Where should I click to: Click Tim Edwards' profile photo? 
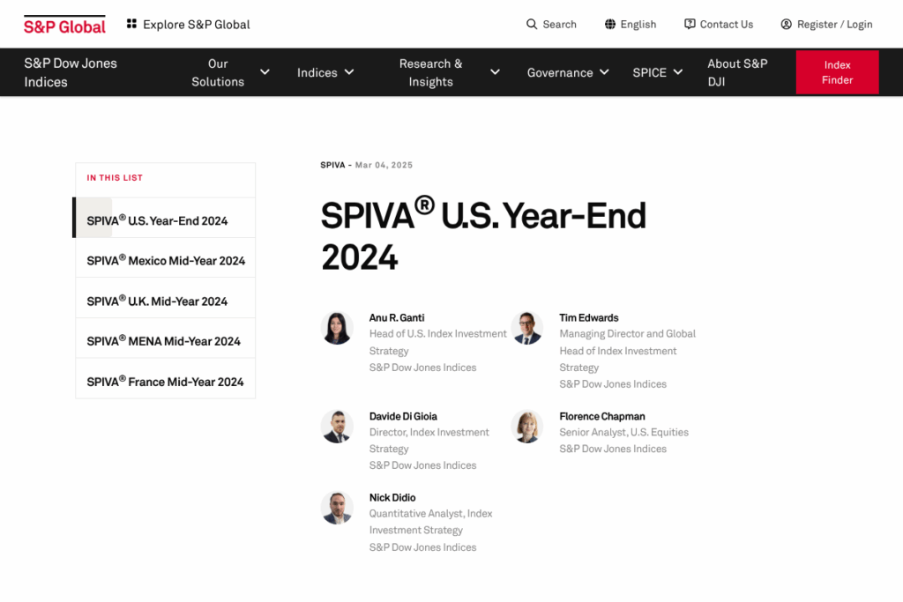[x=527, y=328]
